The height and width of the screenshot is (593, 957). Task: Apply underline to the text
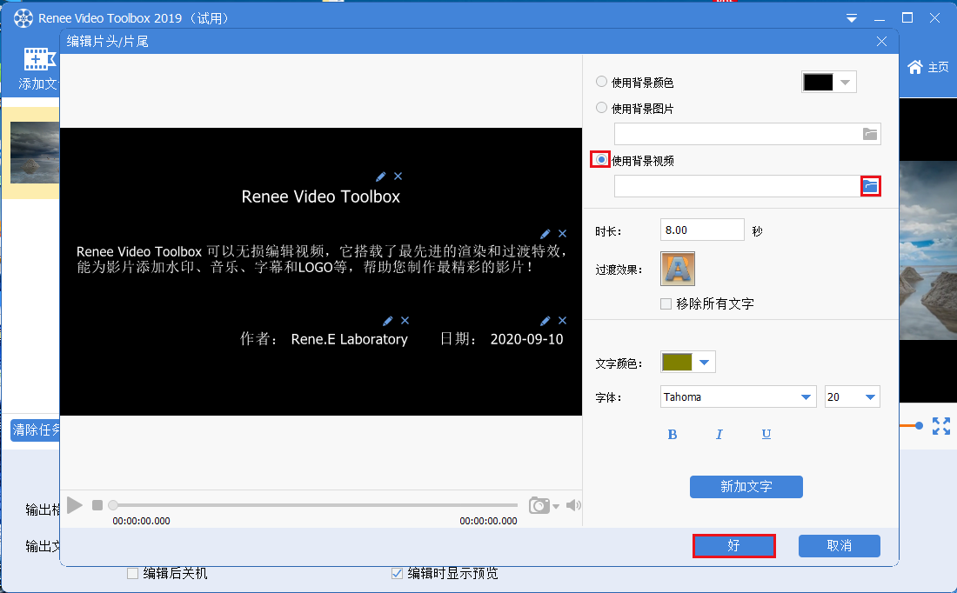coord(766,435)
